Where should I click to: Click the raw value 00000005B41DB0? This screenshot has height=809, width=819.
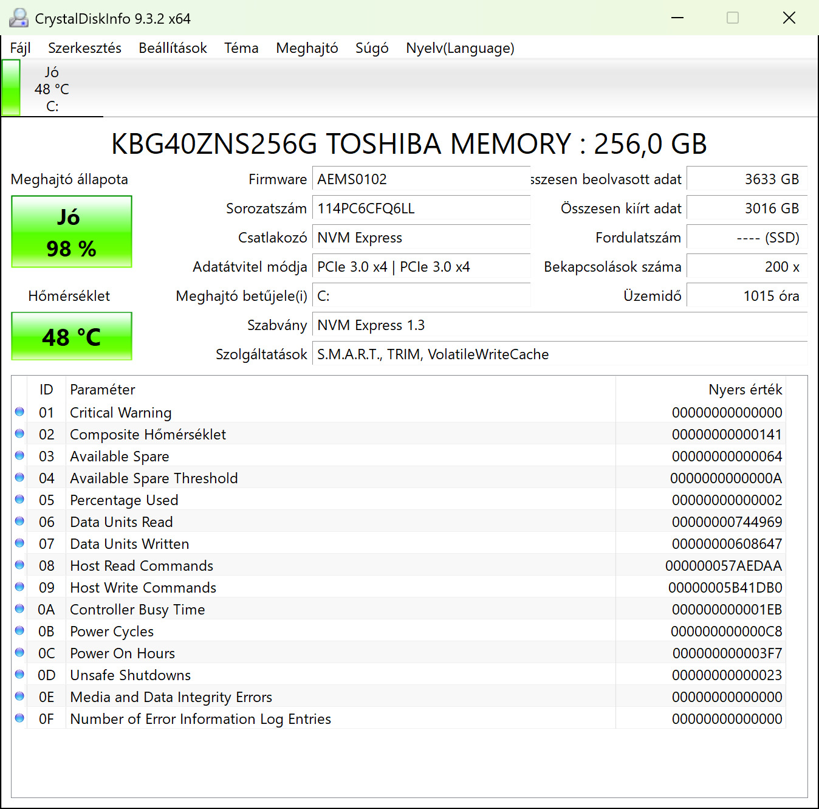point(725,588)
